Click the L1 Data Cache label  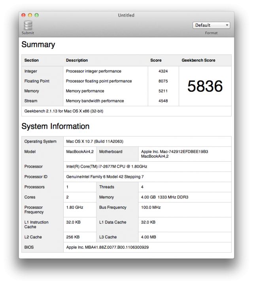113,222
